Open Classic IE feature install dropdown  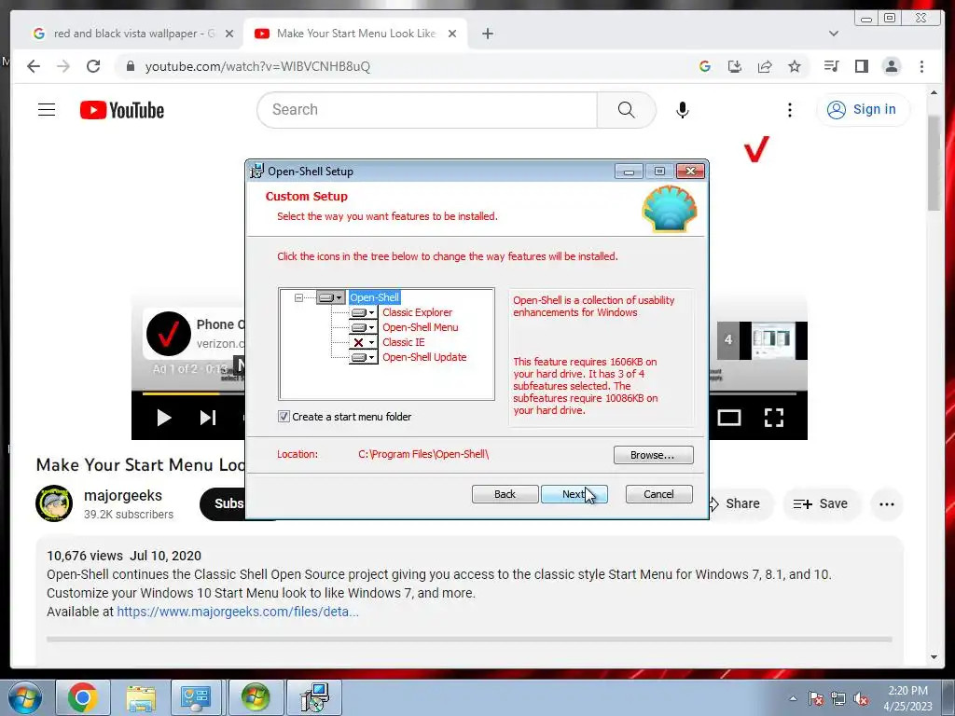pos(363,342)
